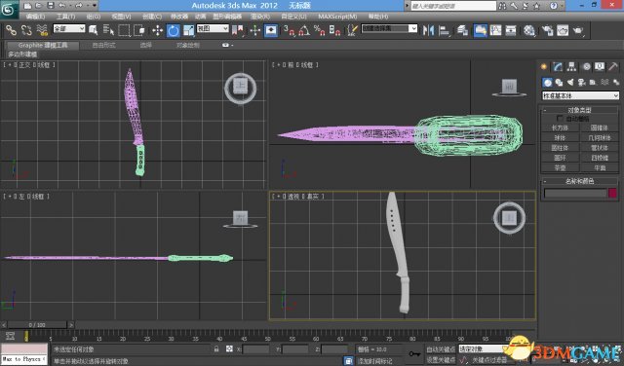
Task: Click the Unlink Selection icon
Action: [x=26, y=30]
